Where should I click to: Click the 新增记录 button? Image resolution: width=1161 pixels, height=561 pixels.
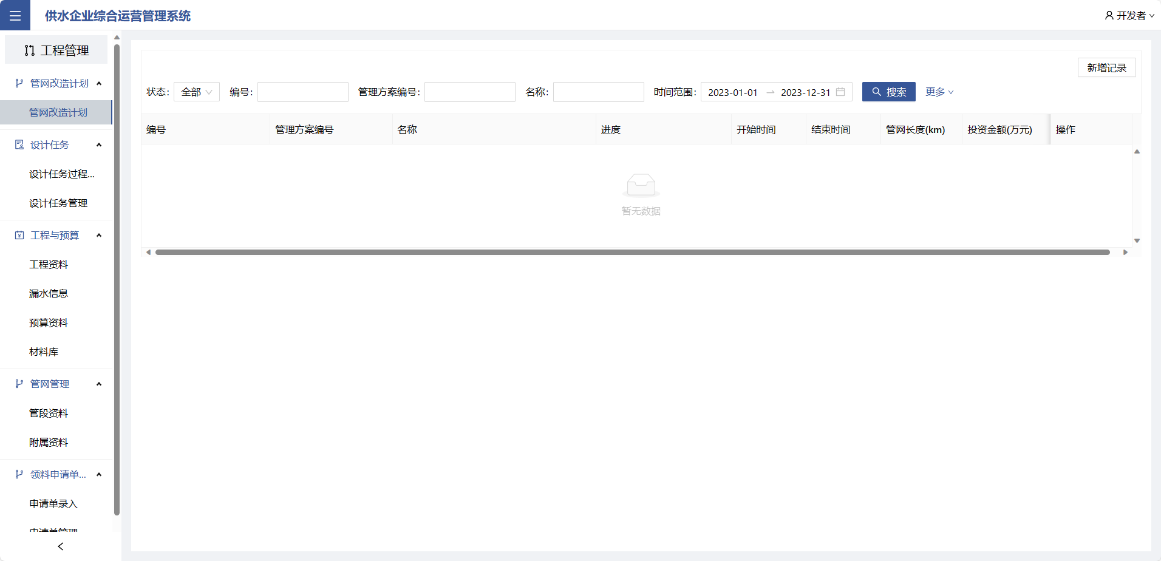(x=1106, y=67)
